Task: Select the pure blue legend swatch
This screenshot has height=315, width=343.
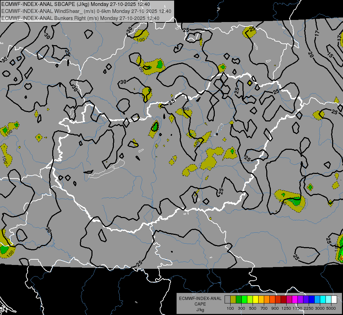Action: pos(312,299)
